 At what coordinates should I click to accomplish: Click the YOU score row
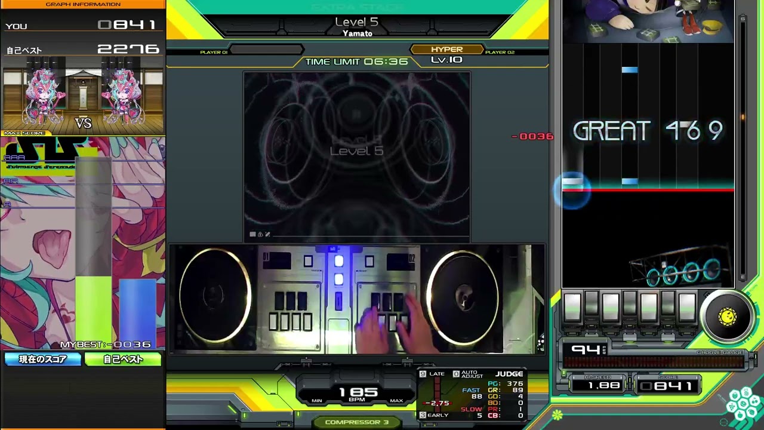[x=82, y=25]
